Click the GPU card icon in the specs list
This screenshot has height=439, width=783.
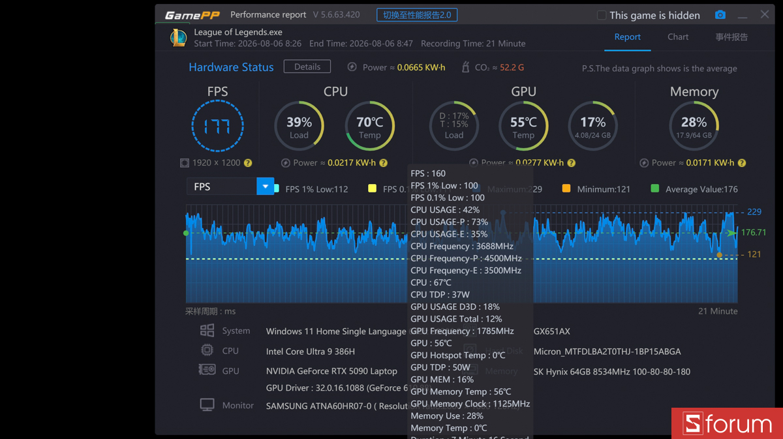pos(207,370)
